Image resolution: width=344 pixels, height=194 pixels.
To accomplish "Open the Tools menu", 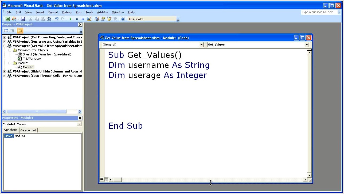I will [x=89, y=12].
